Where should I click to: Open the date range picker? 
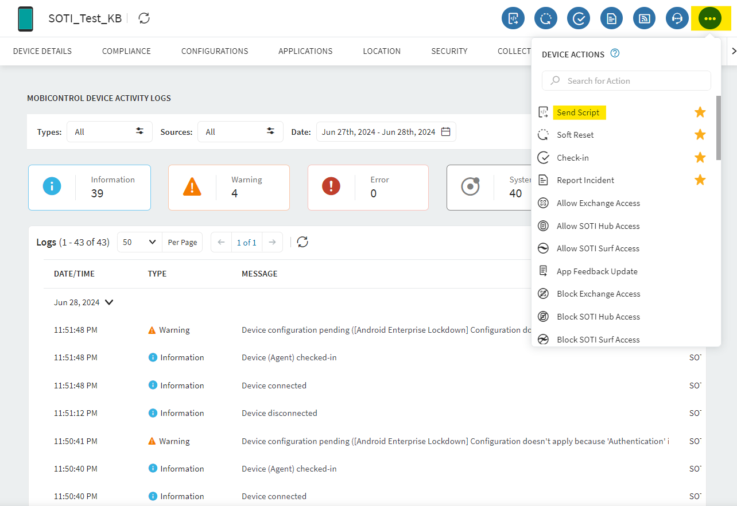click(x=386, y=132)
